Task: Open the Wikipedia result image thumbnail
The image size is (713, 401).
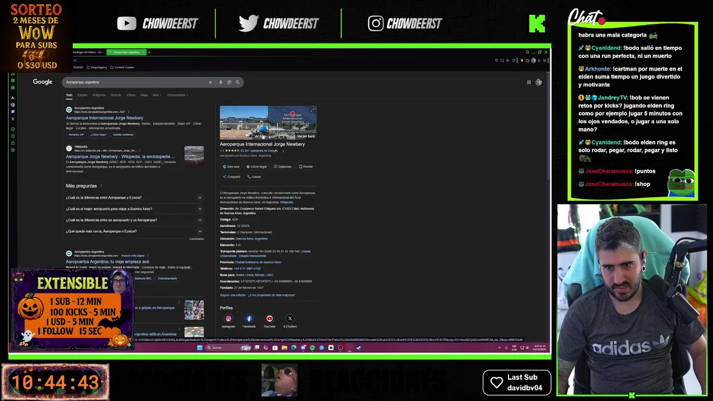Action: click(x=194, y=155)
